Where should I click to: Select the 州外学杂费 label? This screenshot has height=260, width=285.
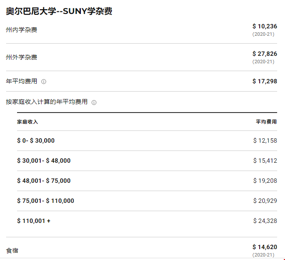click(x=21, y=57)
